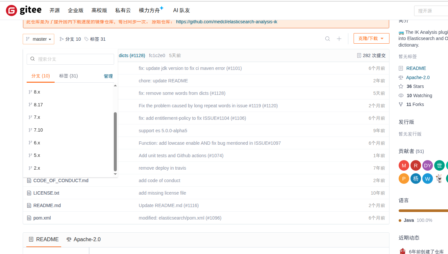Screen dimensions: 448x254
Task: Switch to 分支 (10) tab in dropdown
Action: click(x=40, y=76)
